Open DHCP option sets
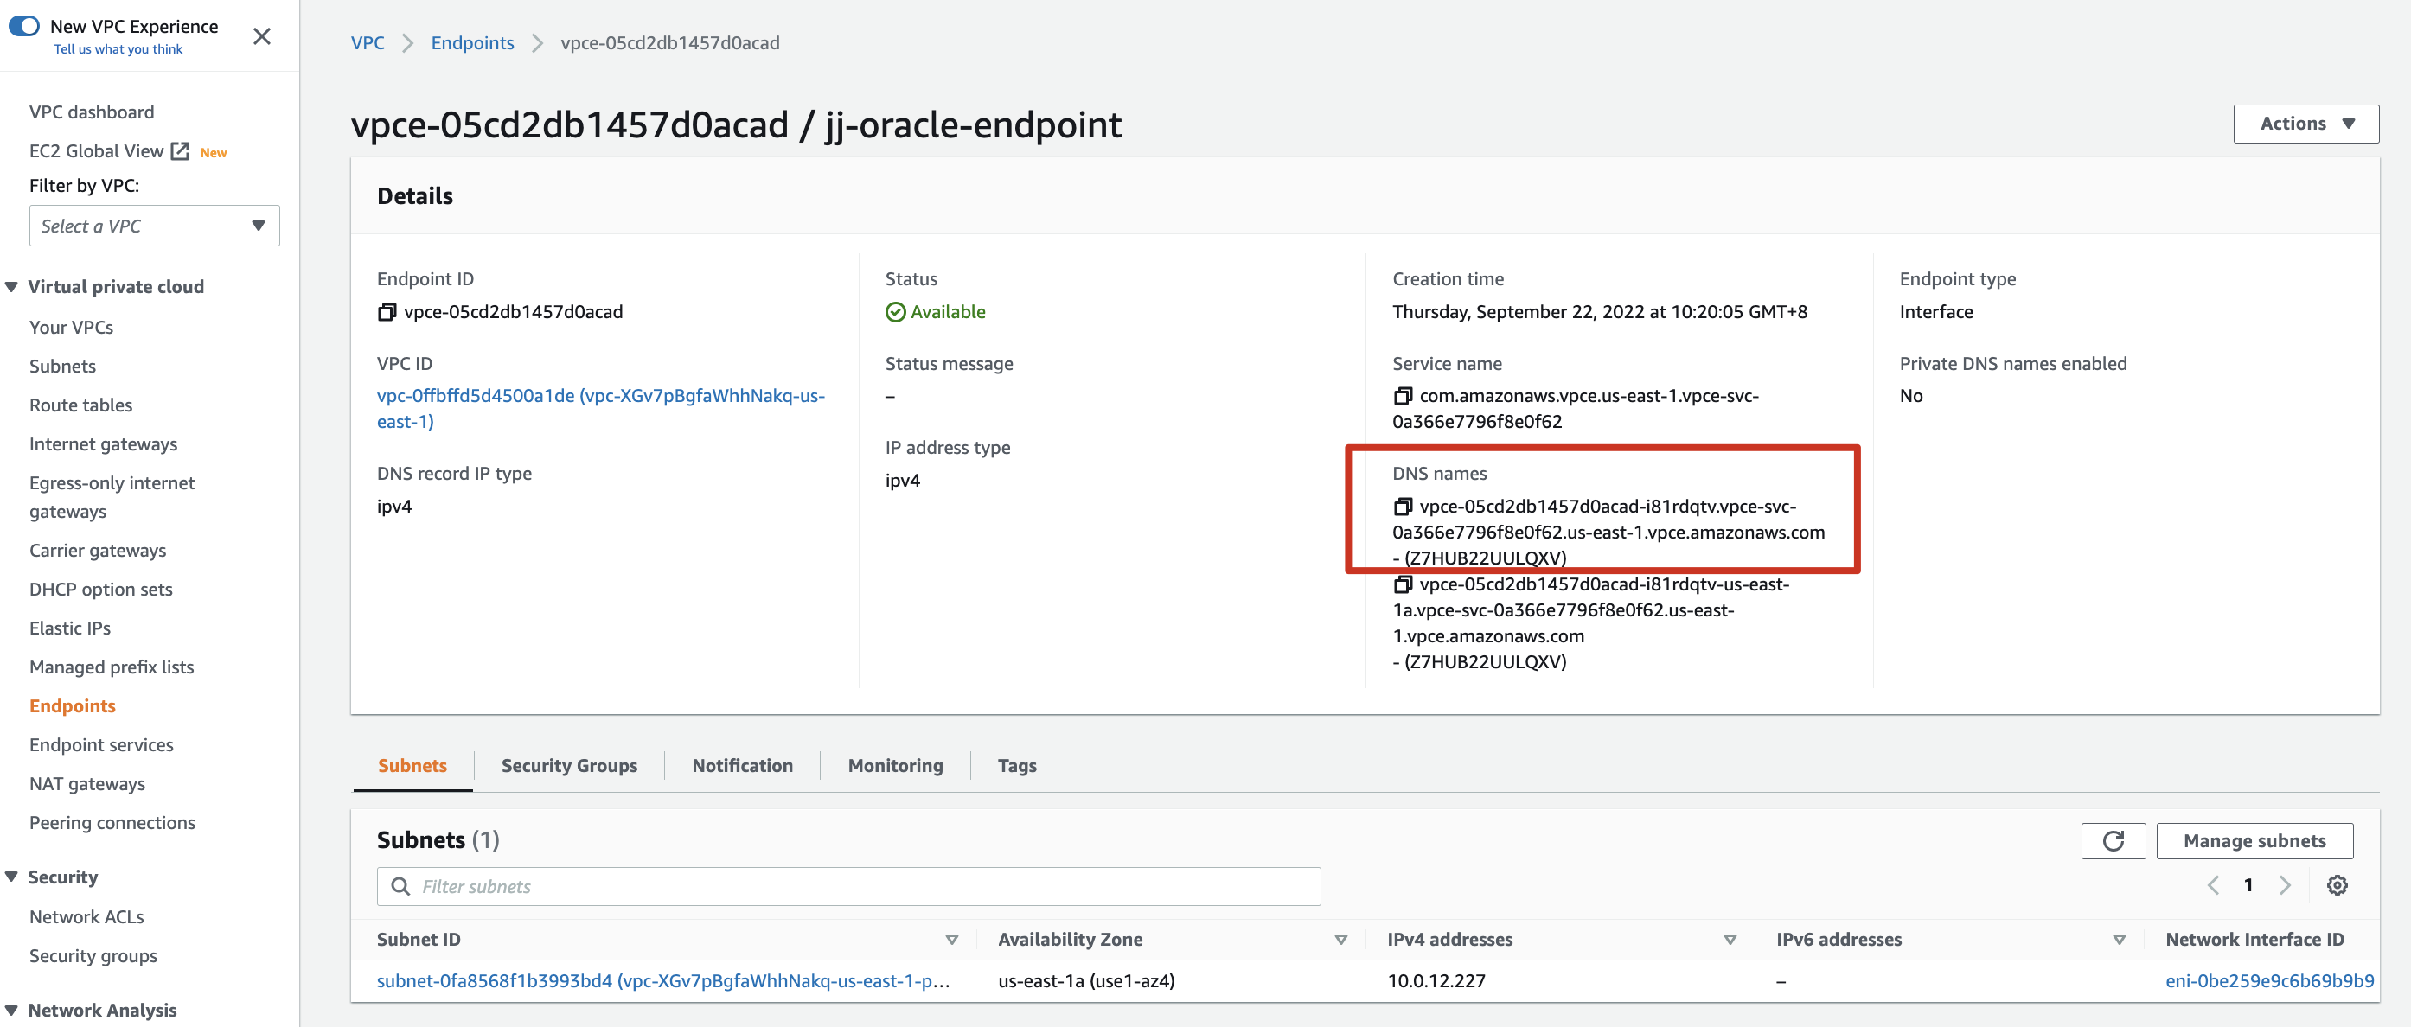This screenshot has height=1027, width=2411. 101,590
